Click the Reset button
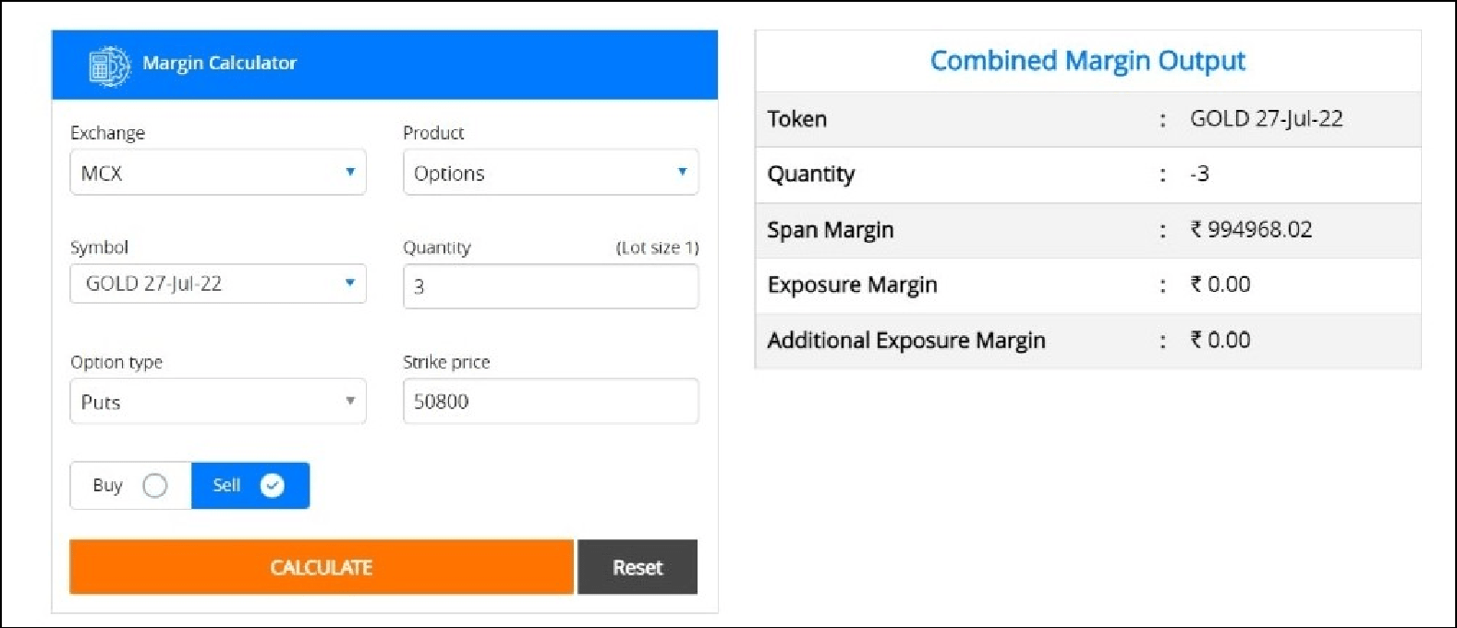 637,567
